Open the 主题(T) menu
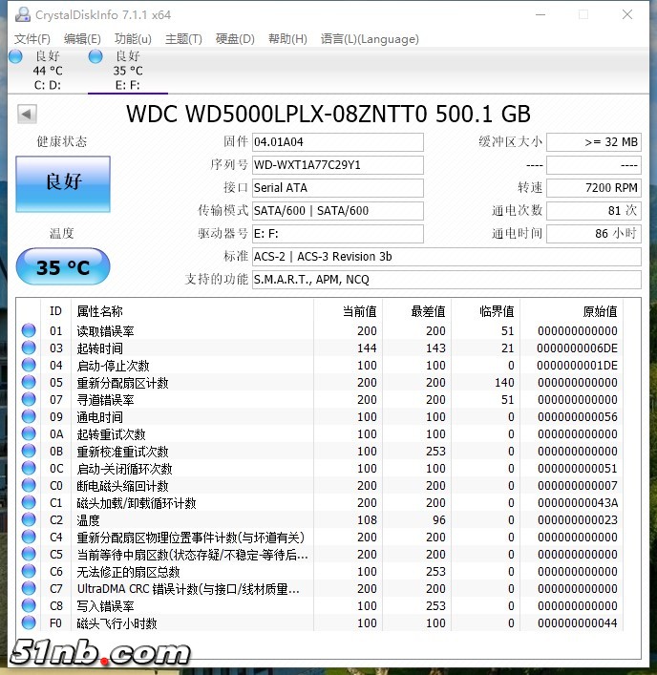 (183, 39)
